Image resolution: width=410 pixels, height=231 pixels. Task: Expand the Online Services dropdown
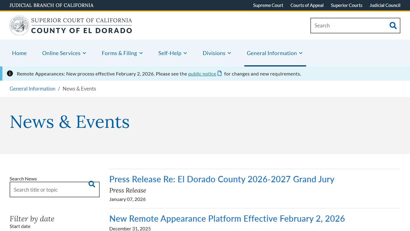tap(64, 53)
